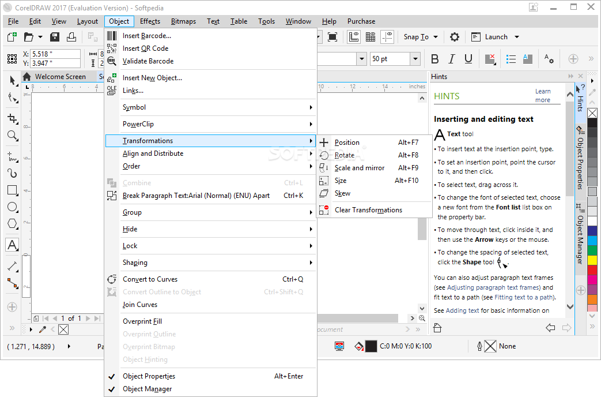Click the Show grid icon
Image resolution: width=601 pixels, height=397 pixels.
[371, 37]
